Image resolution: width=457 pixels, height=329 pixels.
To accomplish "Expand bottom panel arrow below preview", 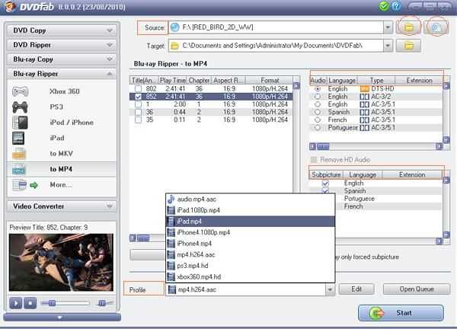I will pyautogui.click(x=59, y=318).
